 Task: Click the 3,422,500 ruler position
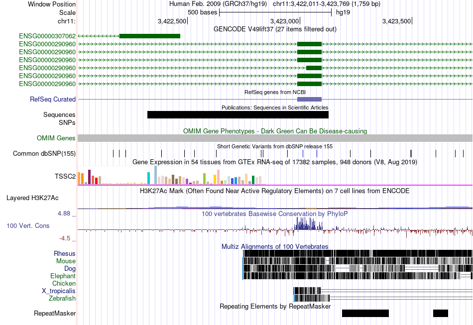[x=172, y=21]
